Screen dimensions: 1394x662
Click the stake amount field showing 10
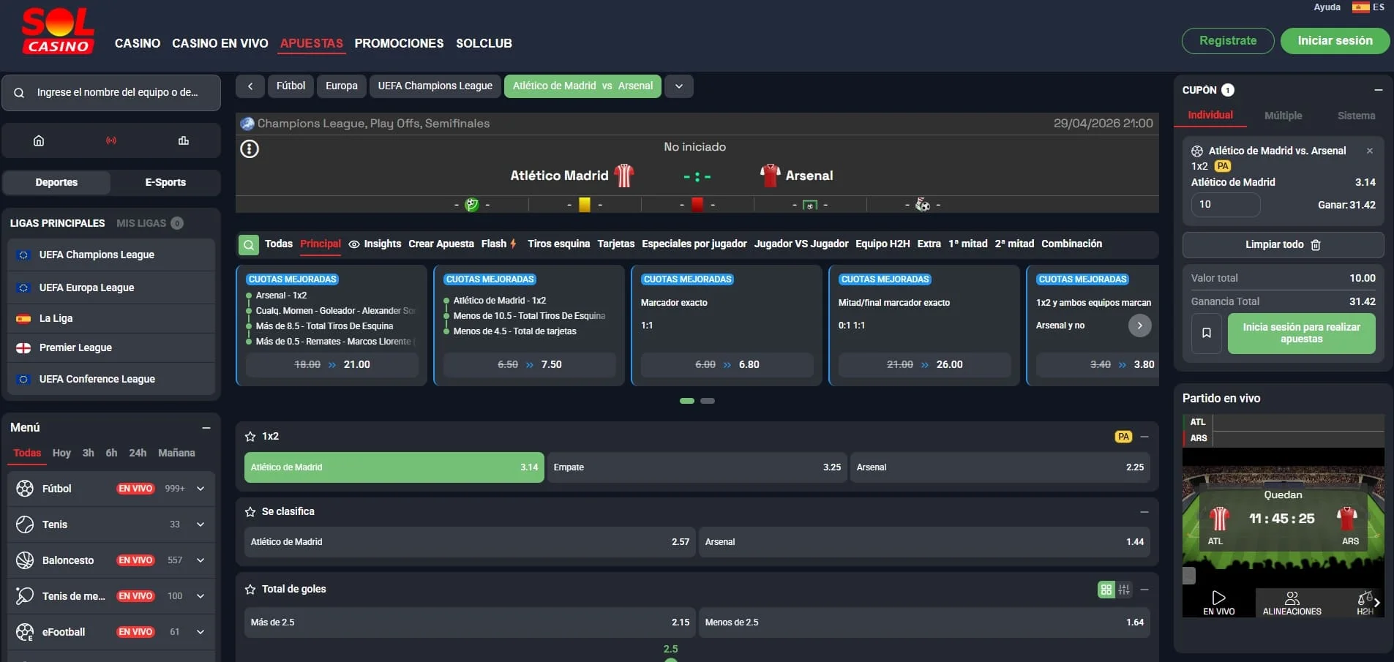coord(1226,205)
